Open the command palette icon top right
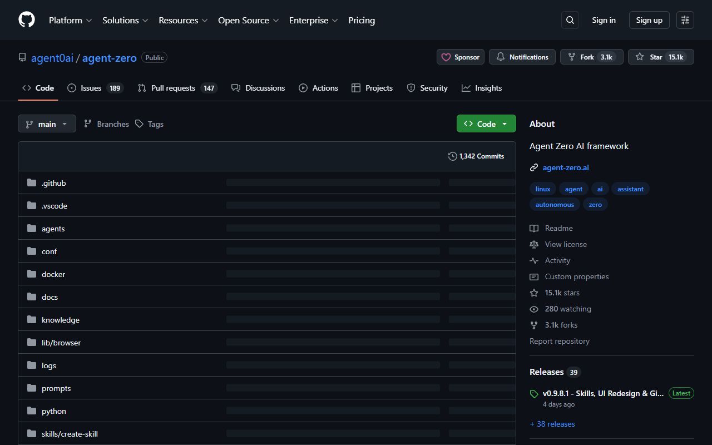712x445 pixels. [685, 19]
